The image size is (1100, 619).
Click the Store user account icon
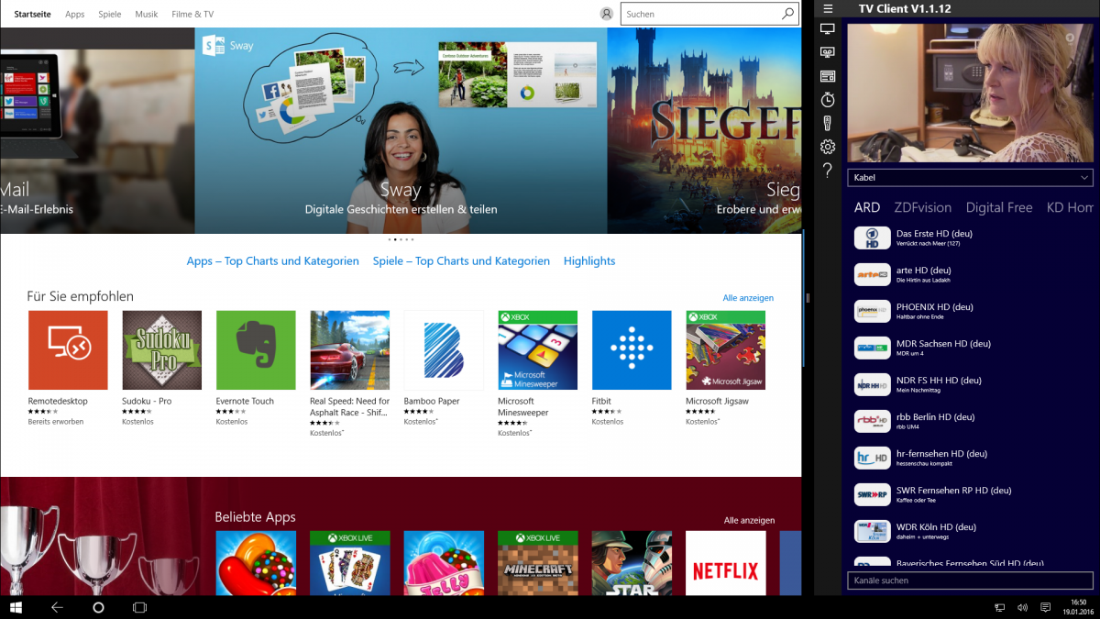[606, 14]
